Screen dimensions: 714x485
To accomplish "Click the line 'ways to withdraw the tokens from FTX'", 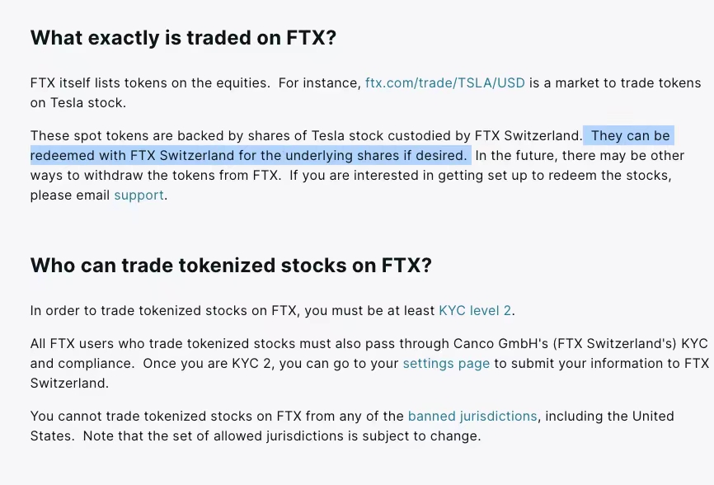I will click(x=155, y=176).
